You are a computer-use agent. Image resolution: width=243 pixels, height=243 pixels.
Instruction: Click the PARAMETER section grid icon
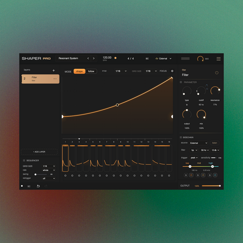pyautogui.click(x=181, y=82)
